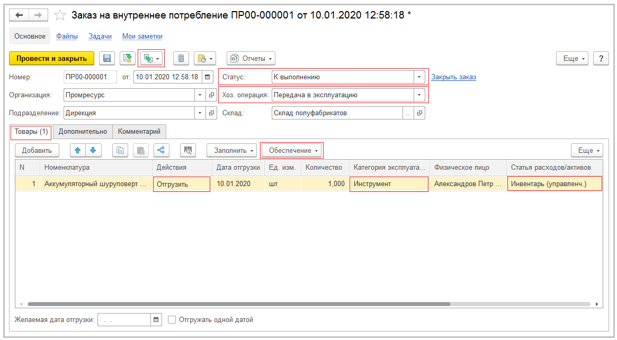Click the post document icon
Screen dimensions: 617x340
pos(127,59)
